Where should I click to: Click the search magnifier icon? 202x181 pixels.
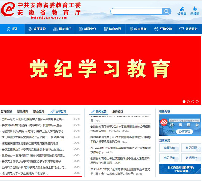pos(167,11)
